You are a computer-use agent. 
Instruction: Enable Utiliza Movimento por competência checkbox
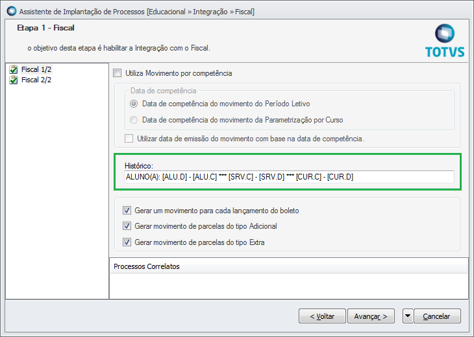click(118, 73)
